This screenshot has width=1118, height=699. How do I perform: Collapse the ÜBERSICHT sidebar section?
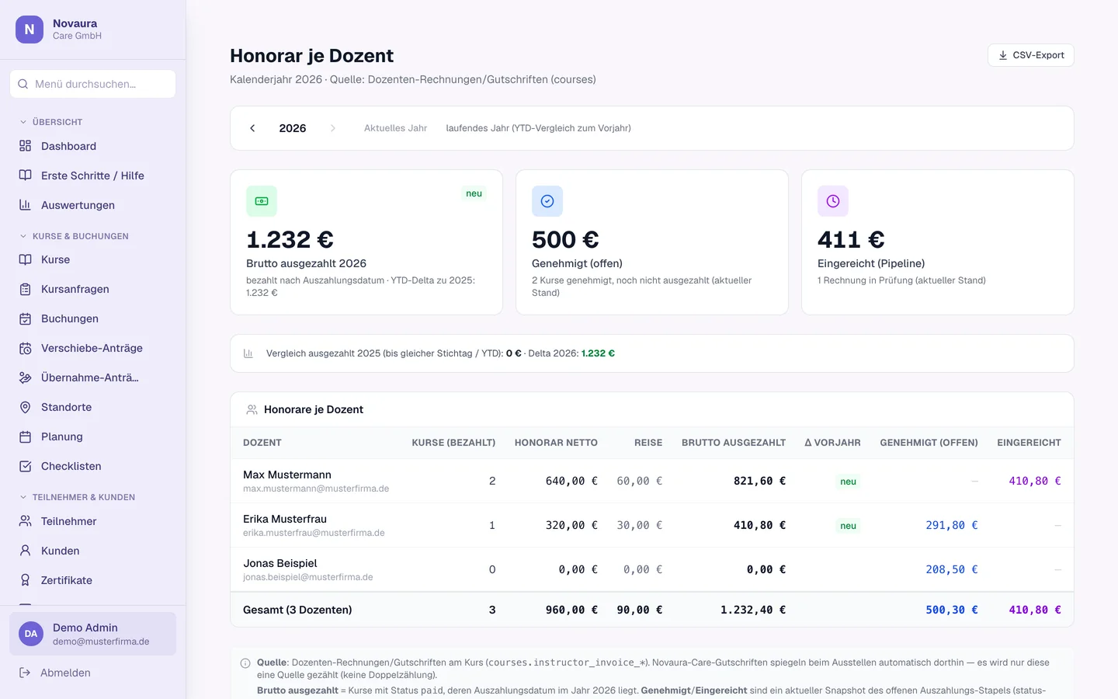coord(51,122)
